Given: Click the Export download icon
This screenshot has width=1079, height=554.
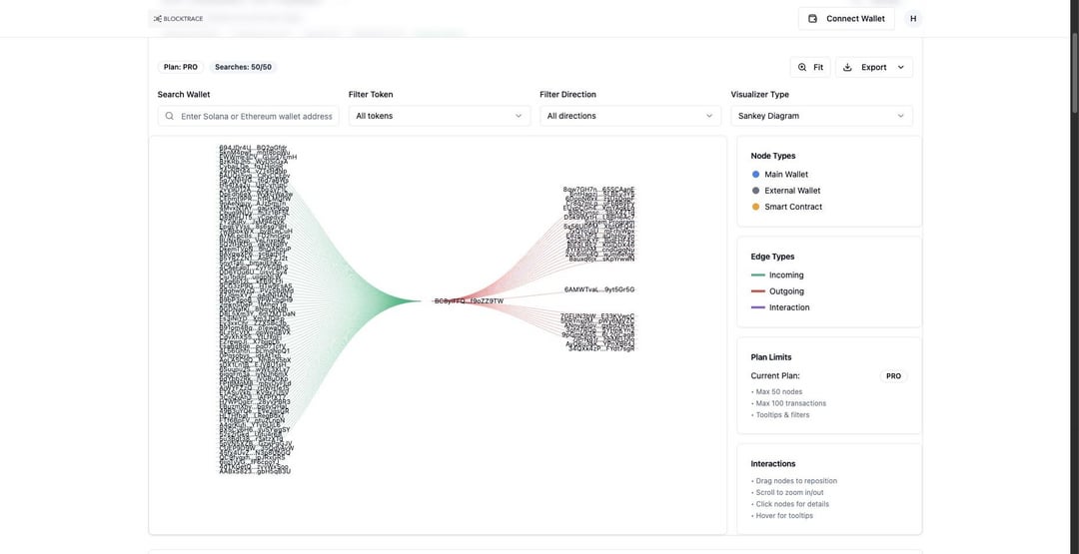Looking at the screenshot, I should tap(848, 67).
